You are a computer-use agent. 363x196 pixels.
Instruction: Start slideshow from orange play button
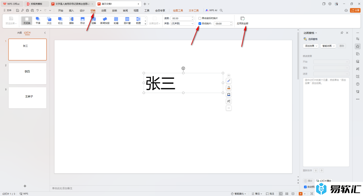click(x=300, y=194)
